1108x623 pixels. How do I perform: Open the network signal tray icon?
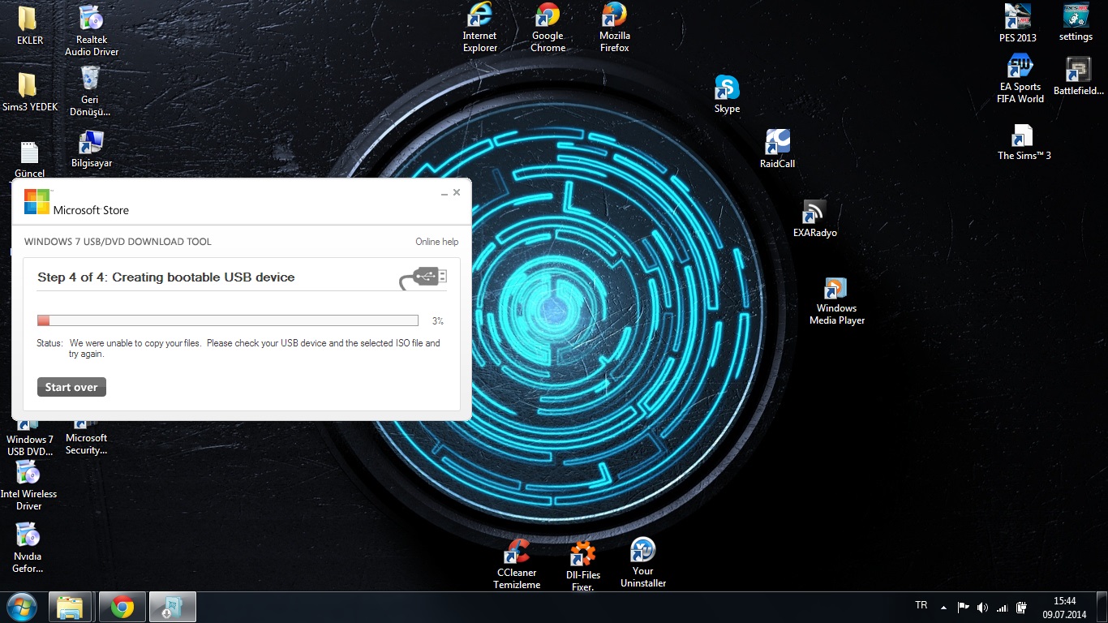(x=1002, y=607)
